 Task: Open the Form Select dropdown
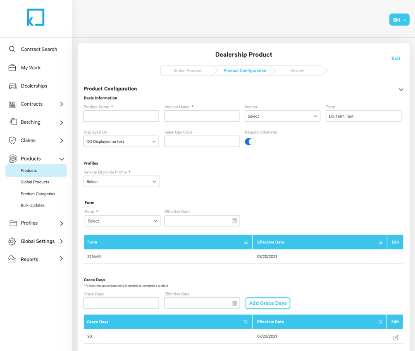122,221
